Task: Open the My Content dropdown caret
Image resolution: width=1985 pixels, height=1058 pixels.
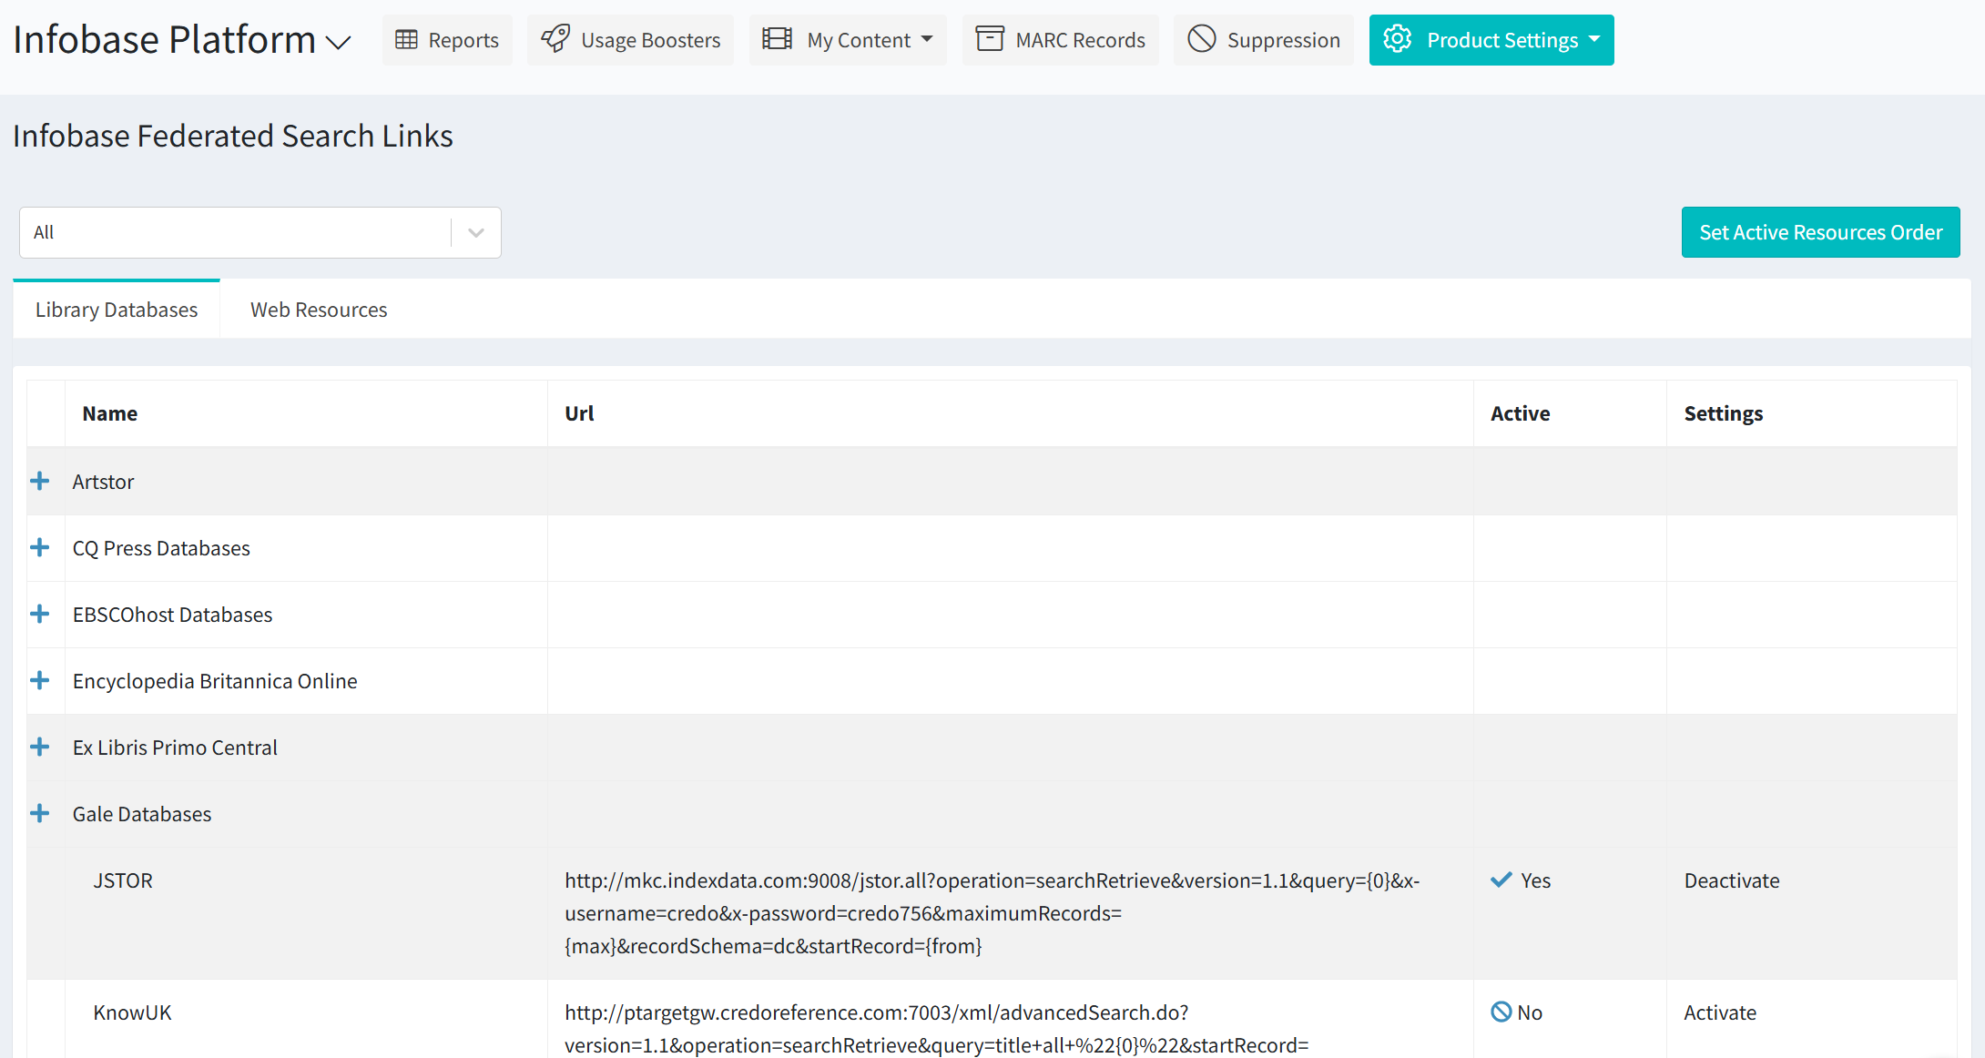Action: point(927,39)
